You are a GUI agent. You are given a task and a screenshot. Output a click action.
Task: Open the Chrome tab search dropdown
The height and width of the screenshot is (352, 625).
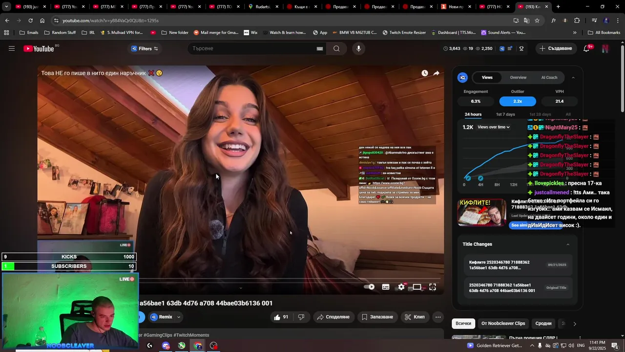6,7
